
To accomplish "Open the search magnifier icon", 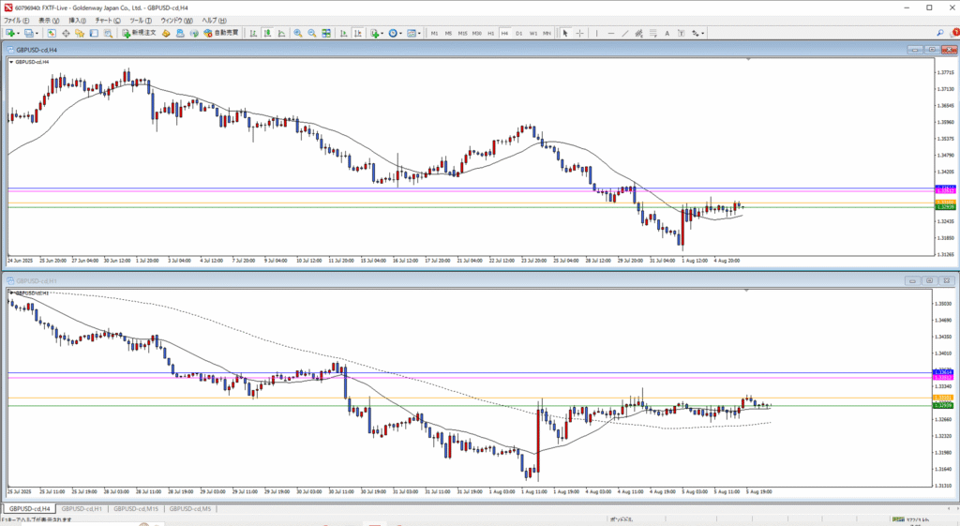I will coord(939,33).
